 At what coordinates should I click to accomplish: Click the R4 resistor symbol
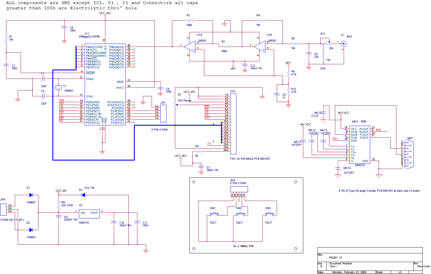261,20
